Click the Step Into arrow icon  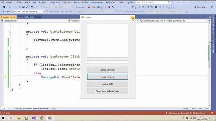121,7
